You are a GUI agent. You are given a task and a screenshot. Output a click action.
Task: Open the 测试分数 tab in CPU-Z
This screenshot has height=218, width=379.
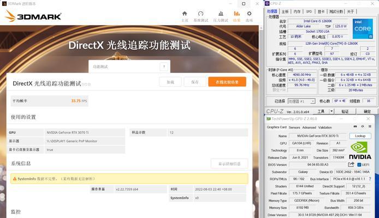(x=336, y=11)
